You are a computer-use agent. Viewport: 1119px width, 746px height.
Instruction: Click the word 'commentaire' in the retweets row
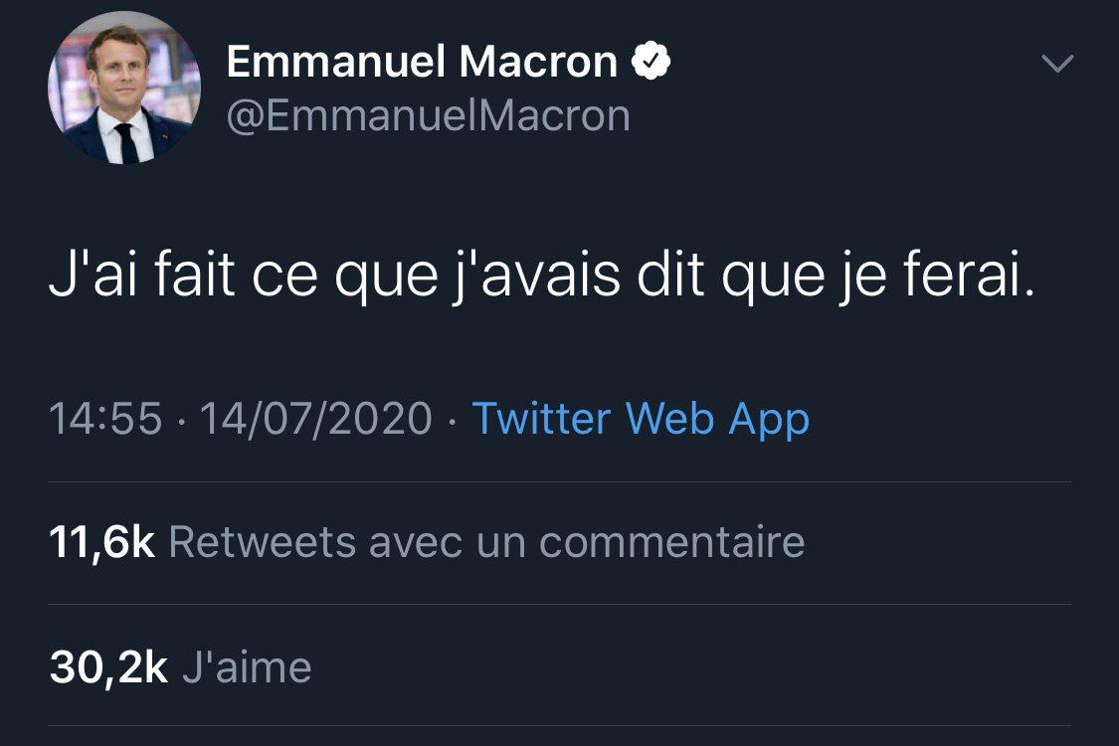(671, 543)
